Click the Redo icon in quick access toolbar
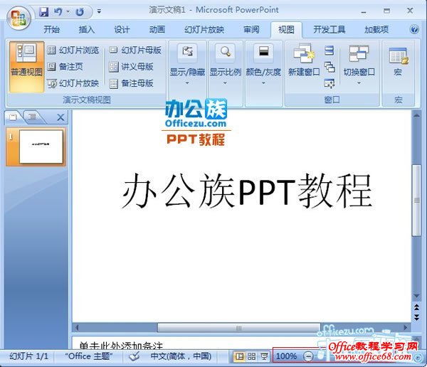The image size is (427, 367). (x=80, y=11)
